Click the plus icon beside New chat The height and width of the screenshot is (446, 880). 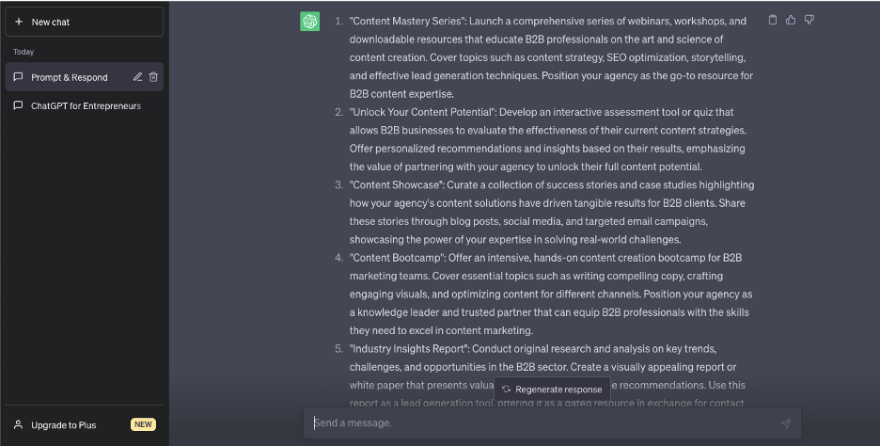tap(19, 22)
